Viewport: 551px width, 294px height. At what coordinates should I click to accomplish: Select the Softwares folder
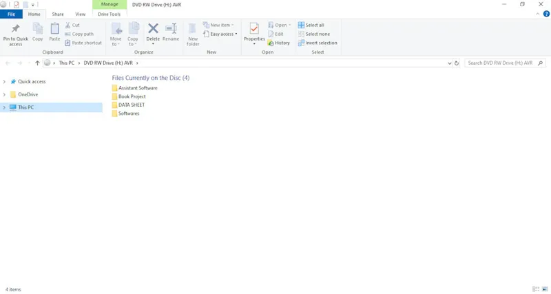coord(126,114)
